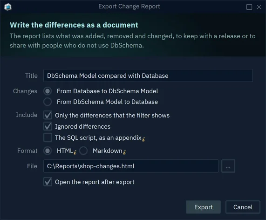Image resolution: width=266 pixels, height=220 pixels.
Task: Choose Markdown format radio button
Action: [83, 151]
